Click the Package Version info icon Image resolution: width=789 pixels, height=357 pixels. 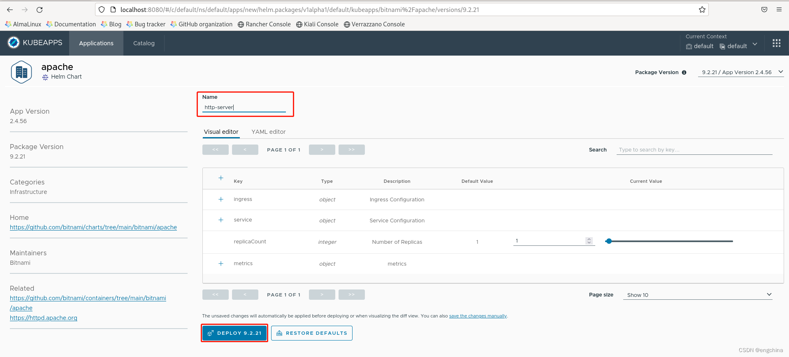684,72
